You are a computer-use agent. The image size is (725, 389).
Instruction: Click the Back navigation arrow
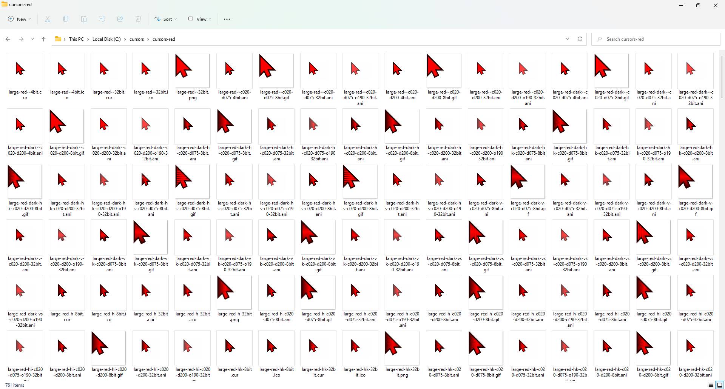click(8, 39)
